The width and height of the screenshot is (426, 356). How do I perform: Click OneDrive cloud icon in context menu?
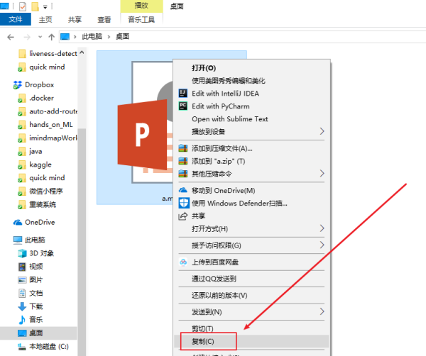click(x=183, y=191)
